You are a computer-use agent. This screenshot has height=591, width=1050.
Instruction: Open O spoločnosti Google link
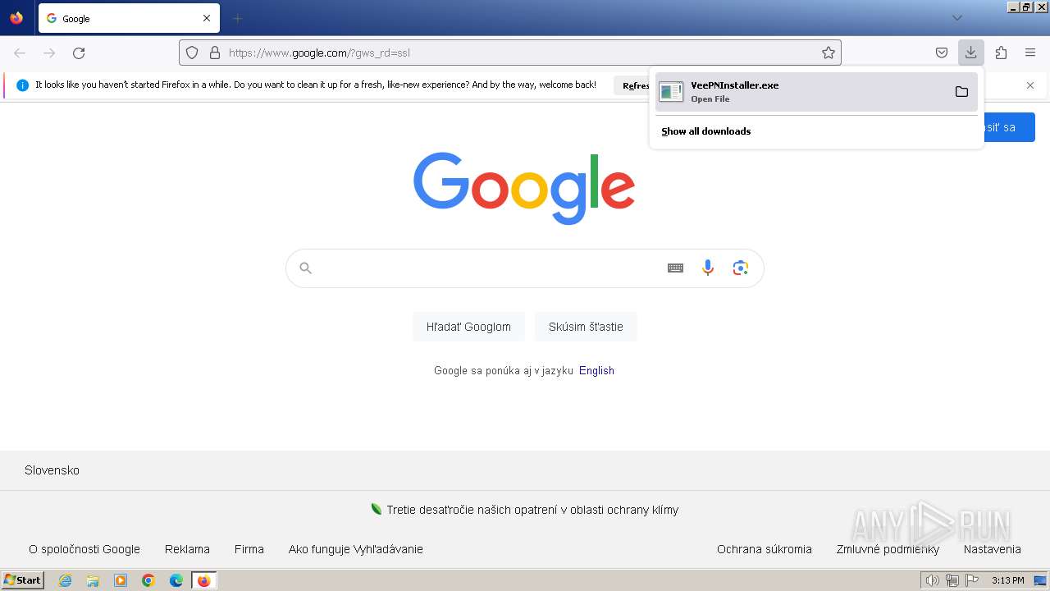(84, 549)
